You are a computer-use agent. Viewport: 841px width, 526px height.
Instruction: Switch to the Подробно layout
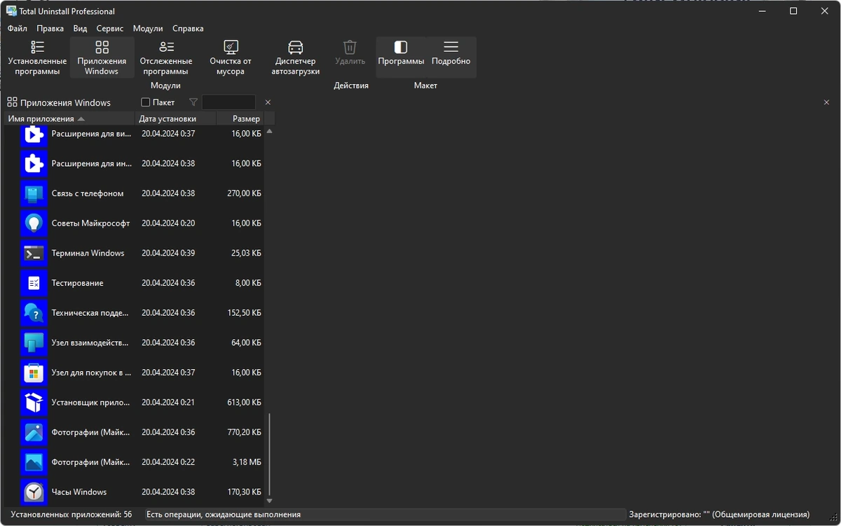(x=451, y=57)
